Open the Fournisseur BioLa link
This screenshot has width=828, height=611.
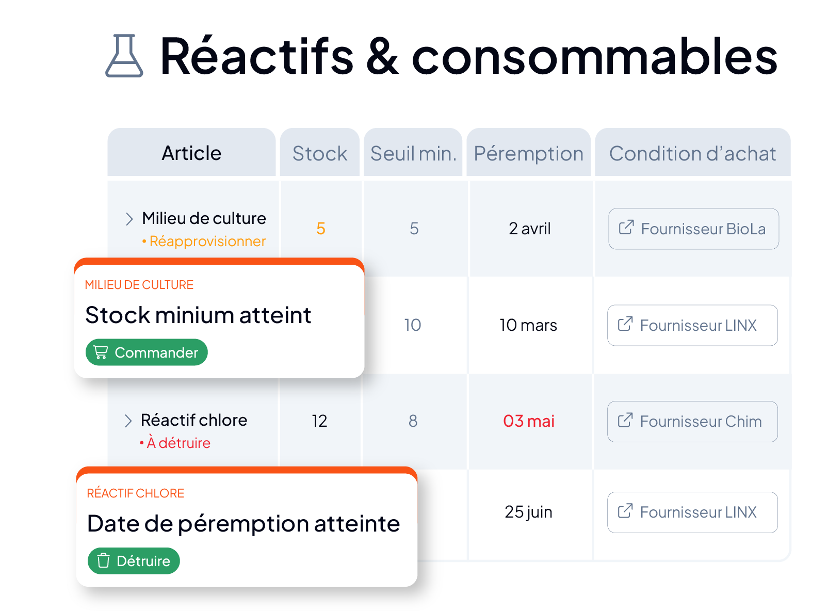point(694,229)
